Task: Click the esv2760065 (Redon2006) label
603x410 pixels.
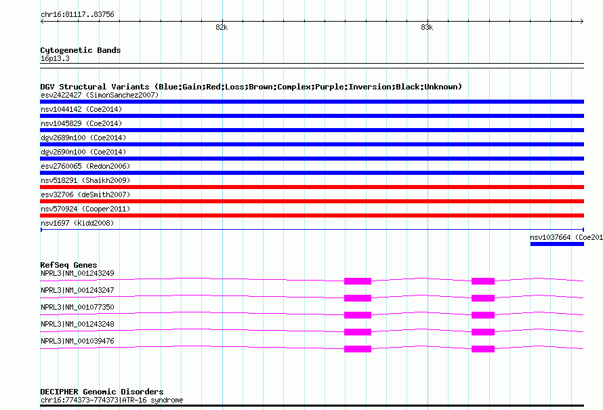Action: click(x=85, y=166)
